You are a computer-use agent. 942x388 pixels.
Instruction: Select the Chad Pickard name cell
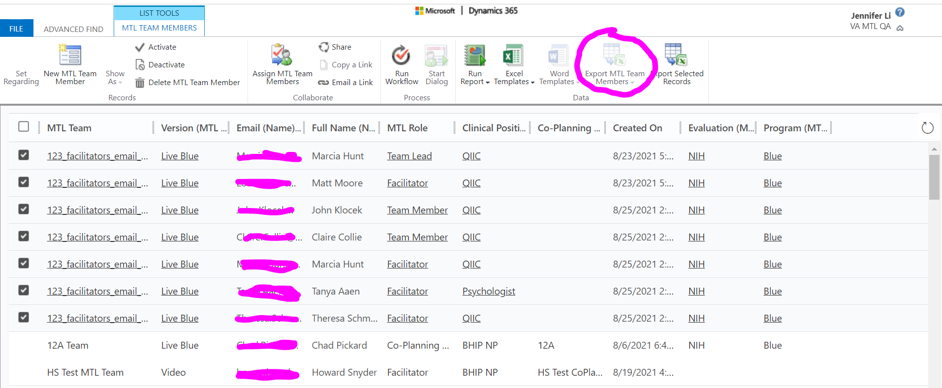(340, 345)
